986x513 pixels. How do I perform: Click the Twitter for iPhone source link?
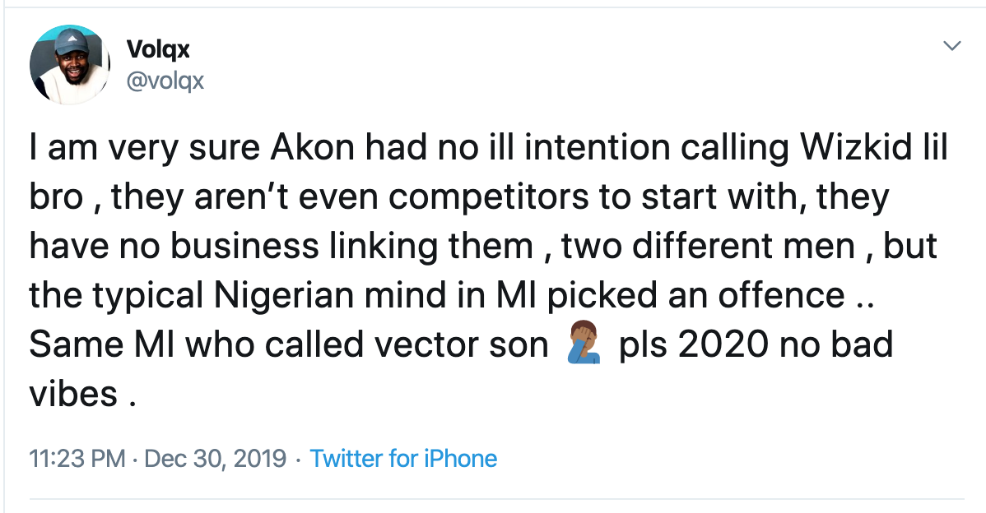[x=403, y=458]
